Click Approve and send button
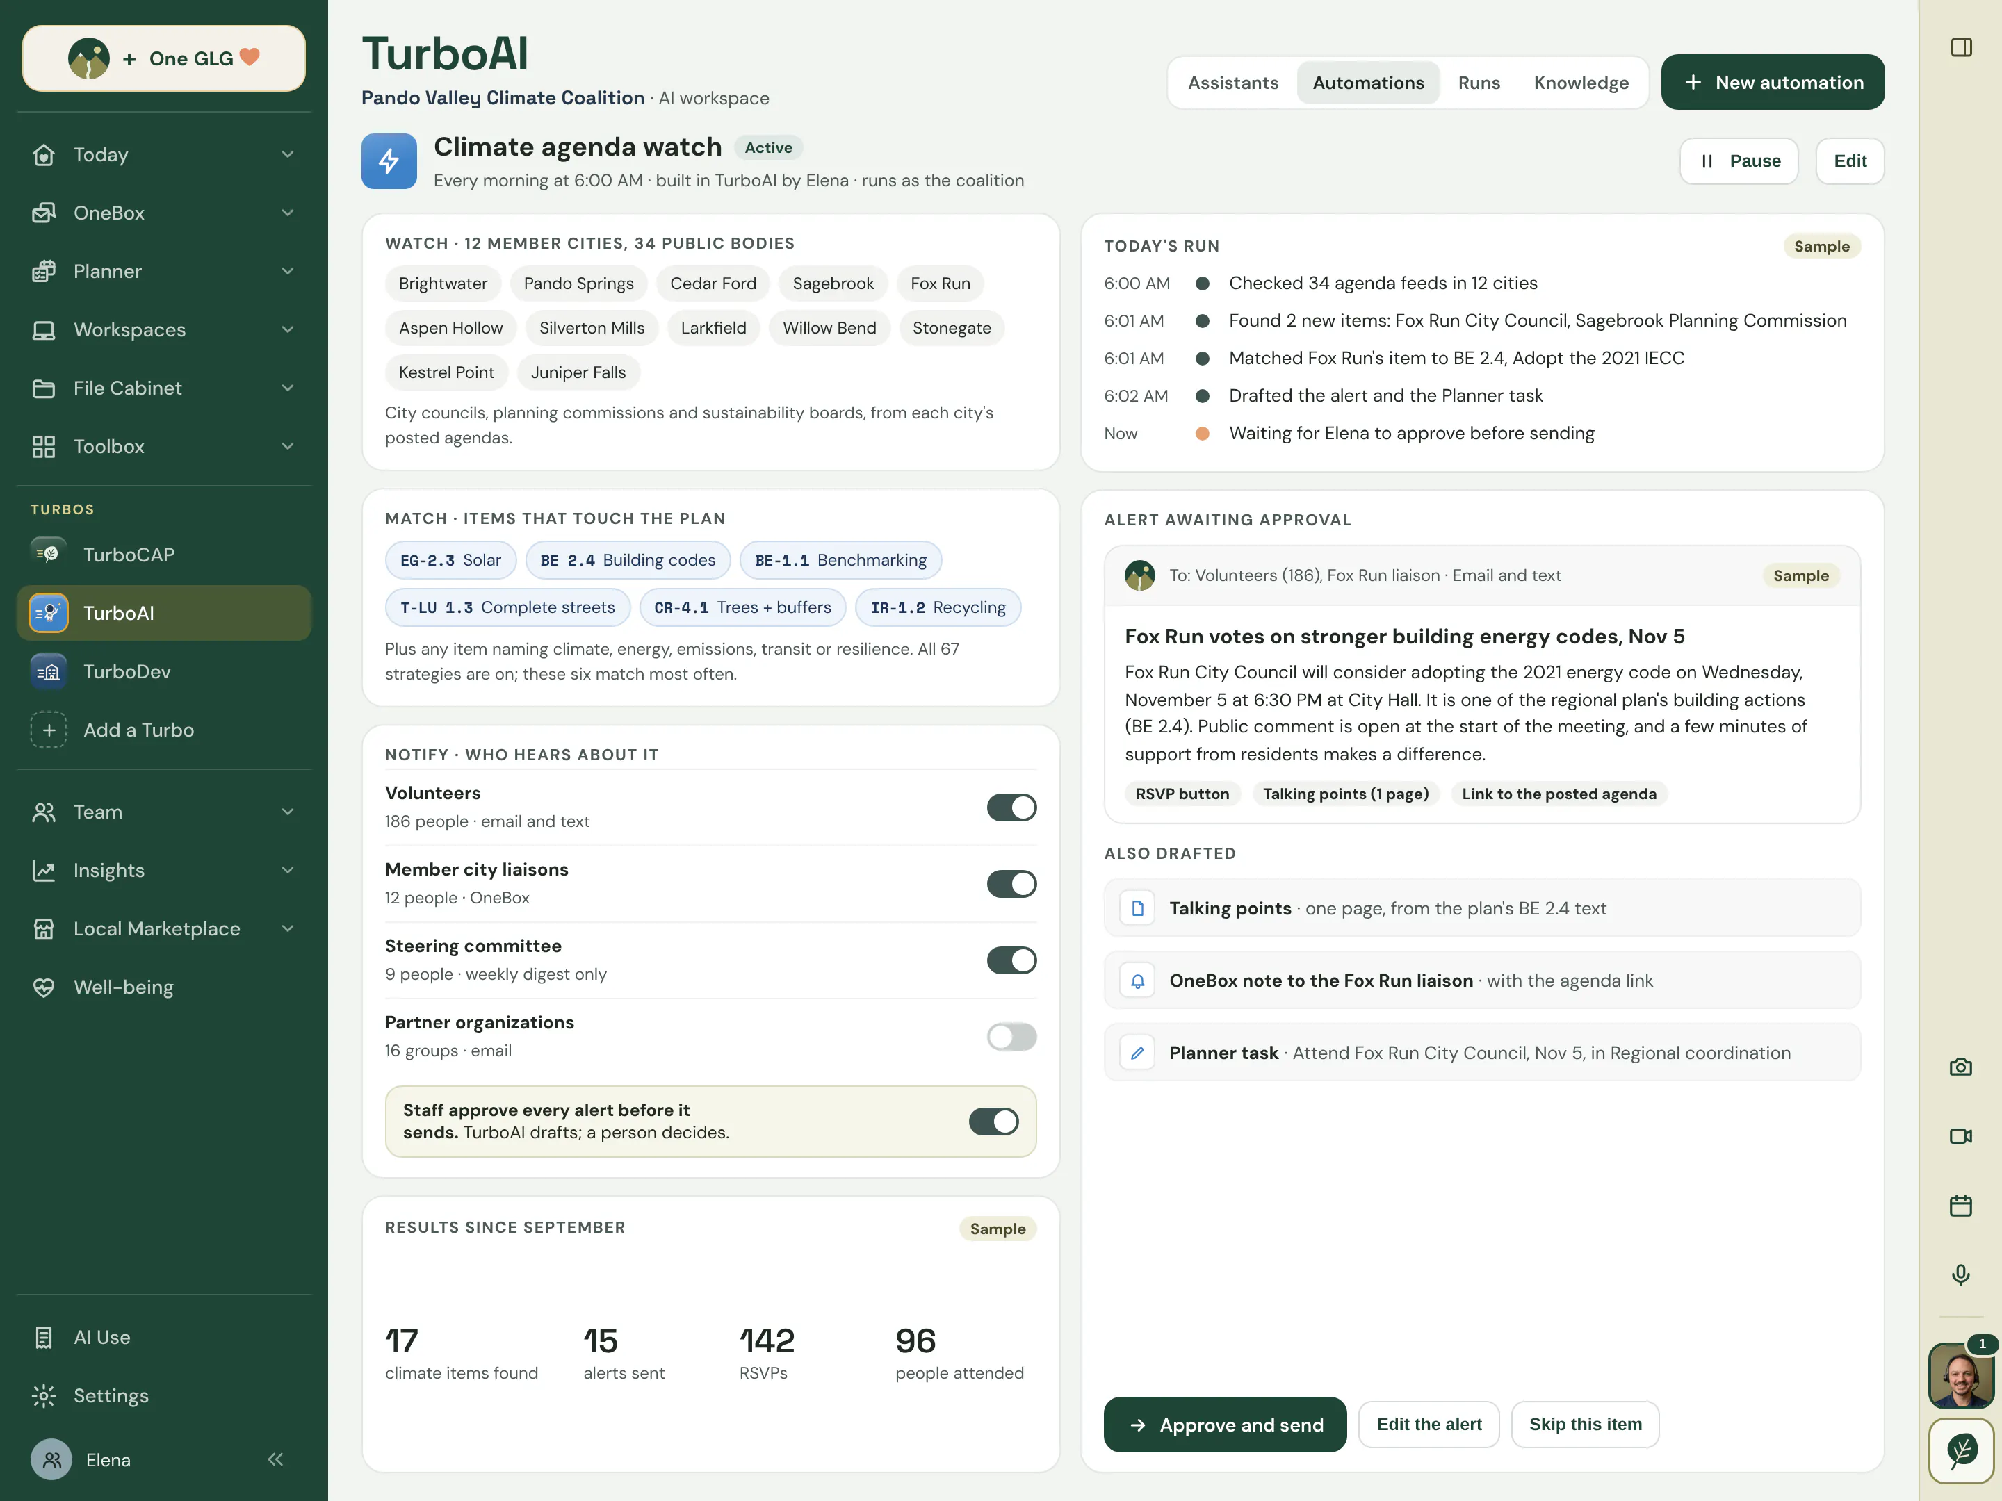This screenshot has width=2002, height=1501. point(1225,1424)
